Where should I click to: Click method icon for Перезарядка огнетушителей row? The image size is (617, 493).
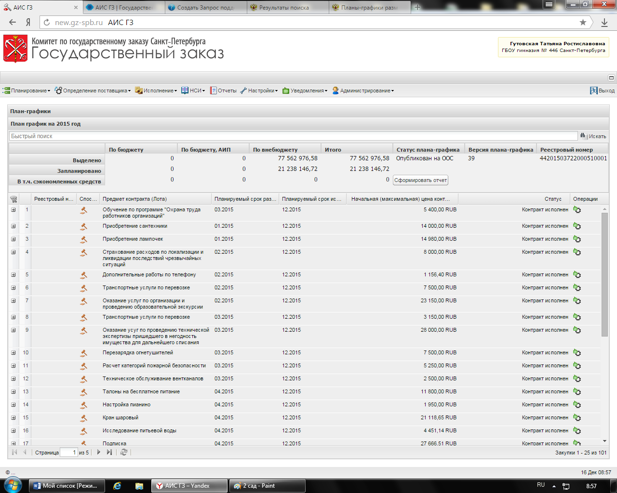coord(84,353)
